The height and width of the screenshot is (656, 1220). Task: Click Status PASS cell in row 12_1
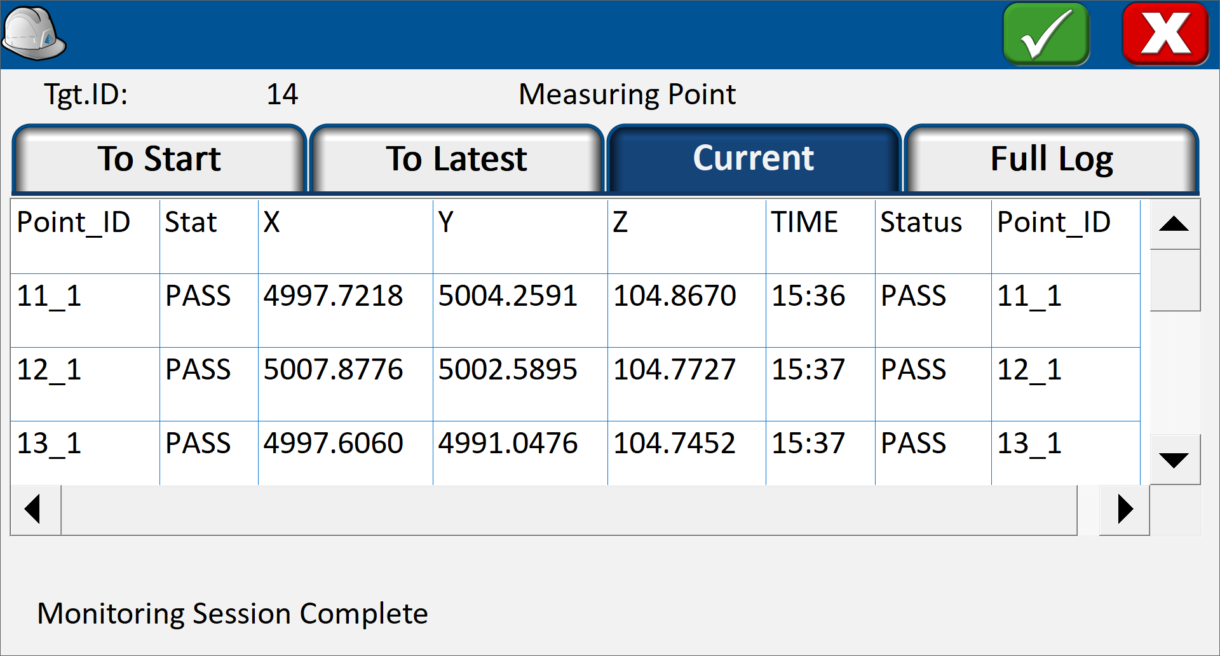[933, 384]
